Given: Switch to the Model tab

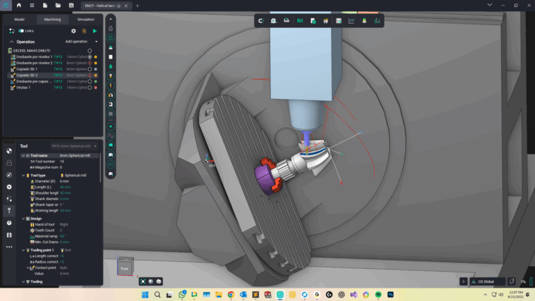Looking at the screenshot, I should coord(20,20).
